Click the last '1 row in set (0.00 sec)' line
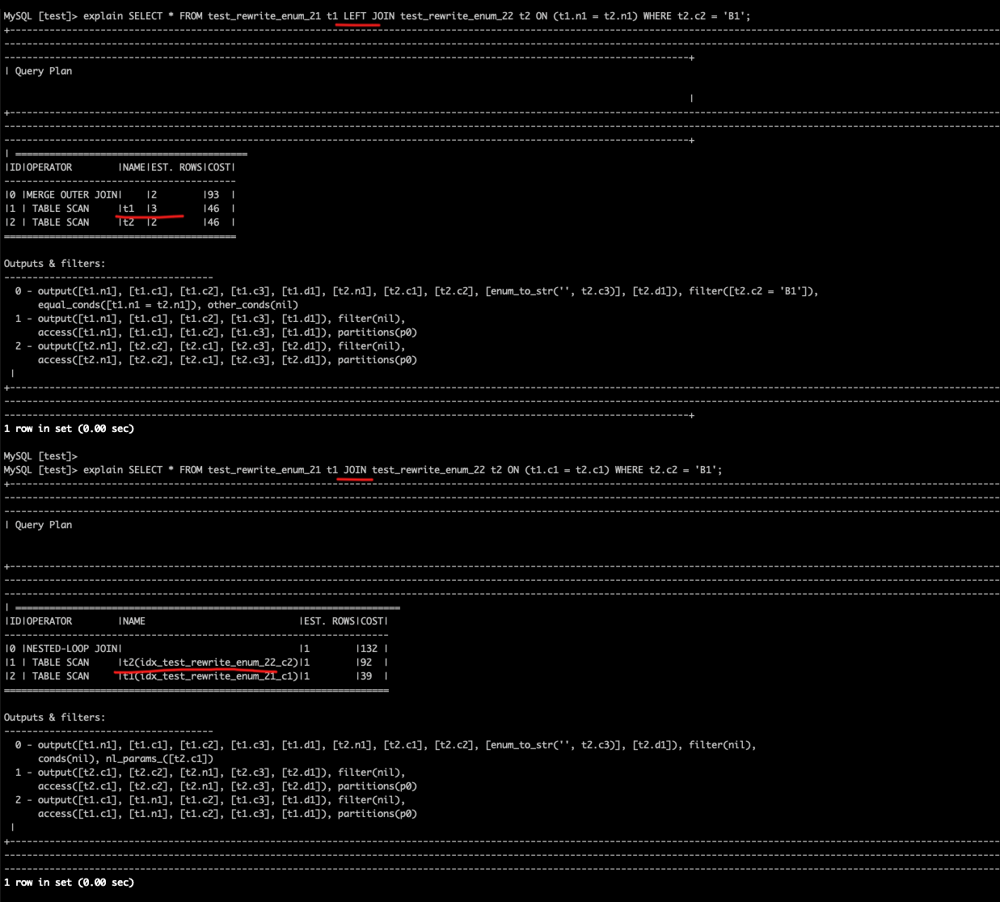 click(x=70, y=882)
